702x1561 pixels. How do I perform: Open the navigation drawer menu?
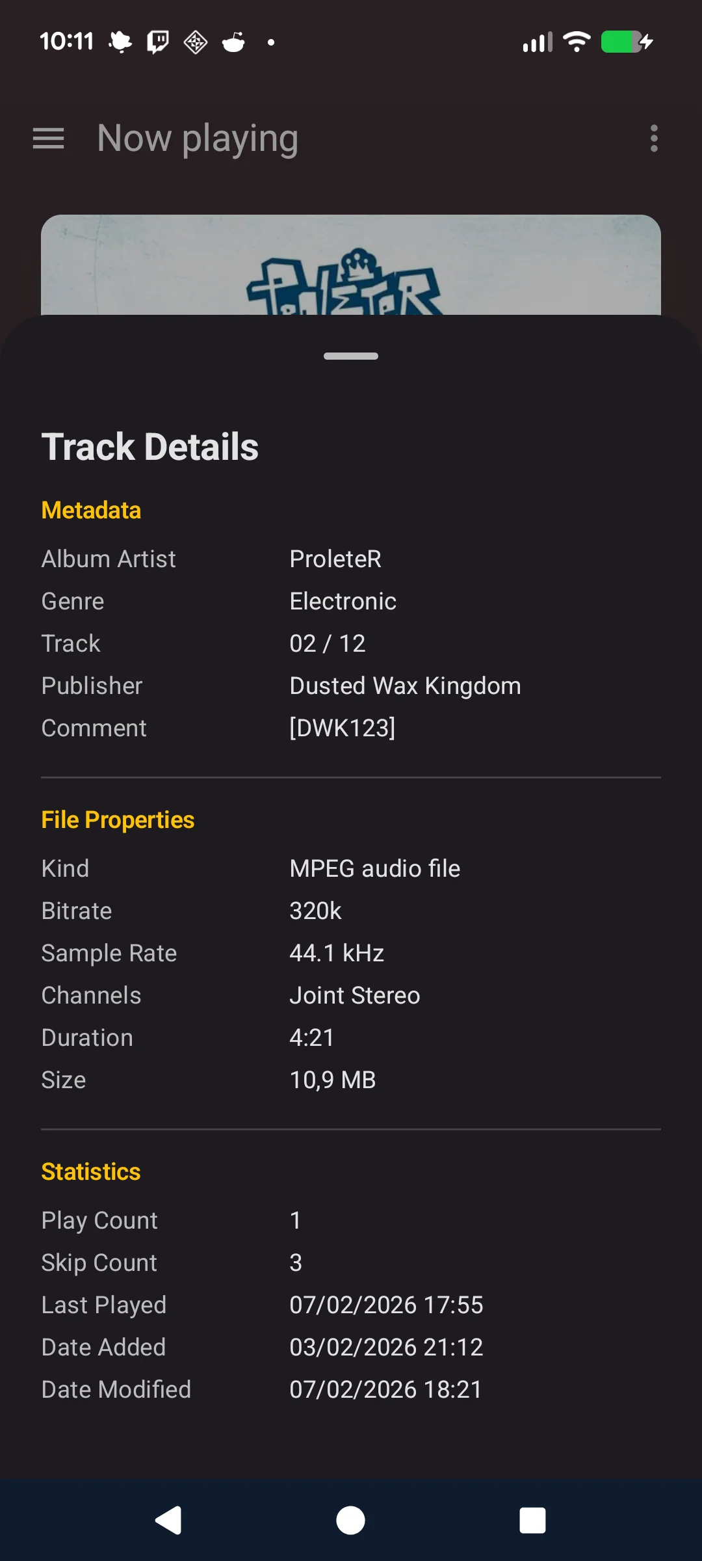(47, 139)
